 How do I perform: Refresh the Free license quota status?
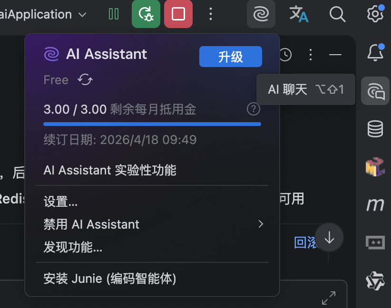point(85,80)
